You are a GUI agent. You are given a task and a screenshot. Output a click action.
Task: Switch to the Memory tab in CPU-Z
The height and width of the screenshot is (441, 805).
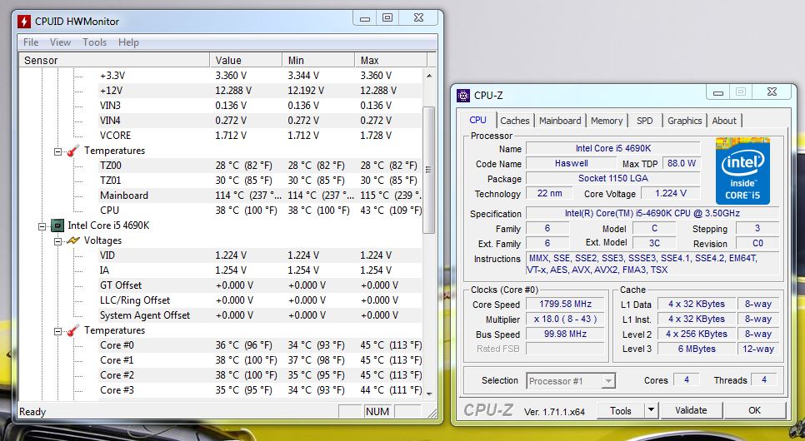[x=607, y=121]
